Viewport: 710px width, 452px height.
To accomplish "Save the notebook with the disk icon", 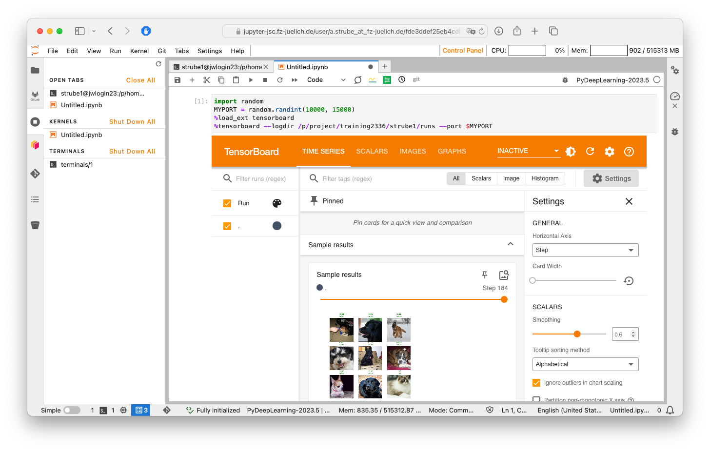I will coord(177,80).
